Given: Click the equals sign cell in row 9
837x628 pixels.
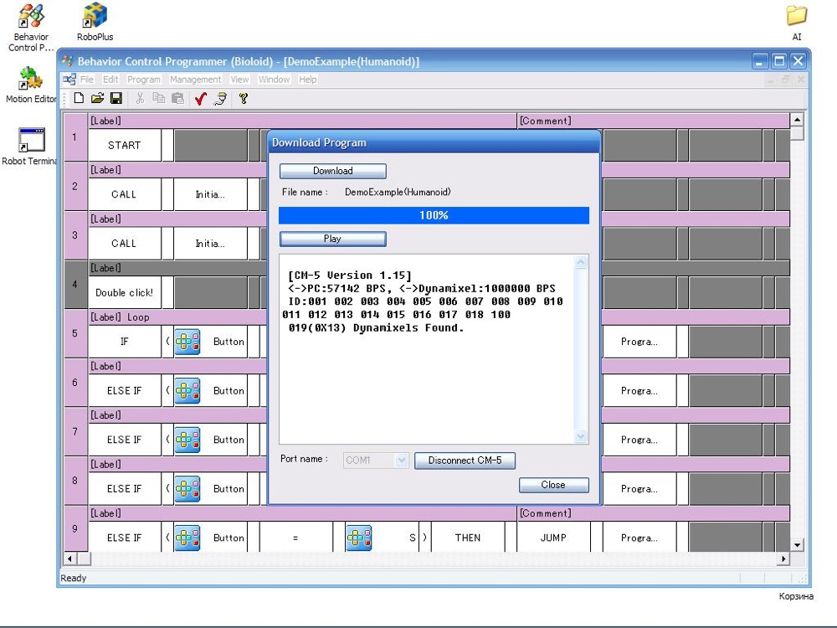Looking at the screenshot, I should (x=295, y=538).
